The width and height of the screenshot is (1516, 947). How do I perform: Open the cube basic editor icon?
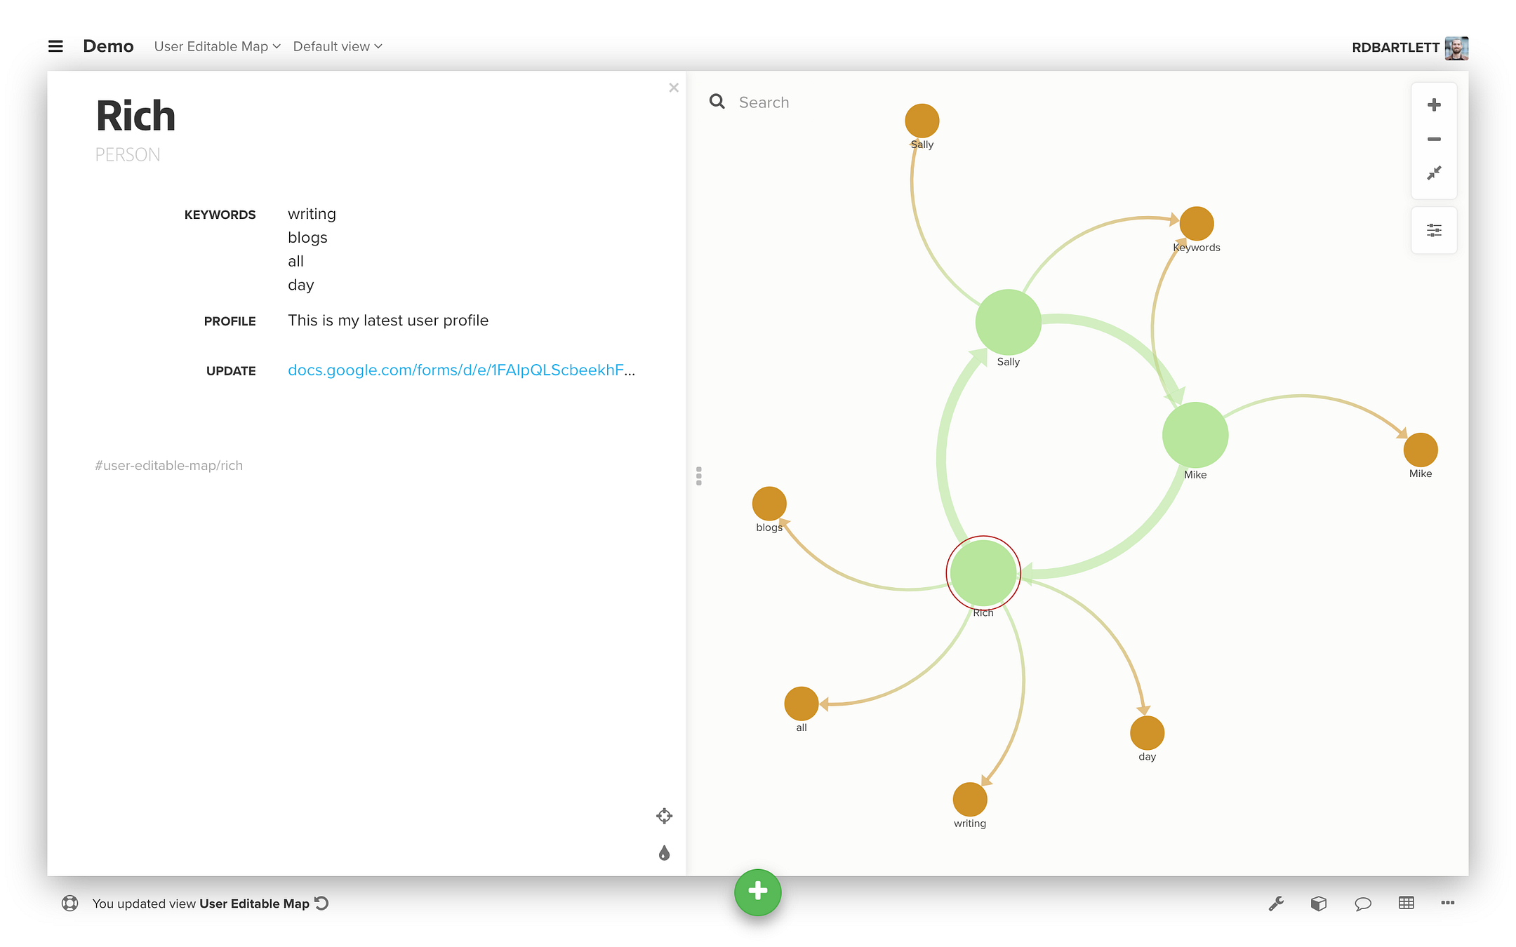point(1319,904)
